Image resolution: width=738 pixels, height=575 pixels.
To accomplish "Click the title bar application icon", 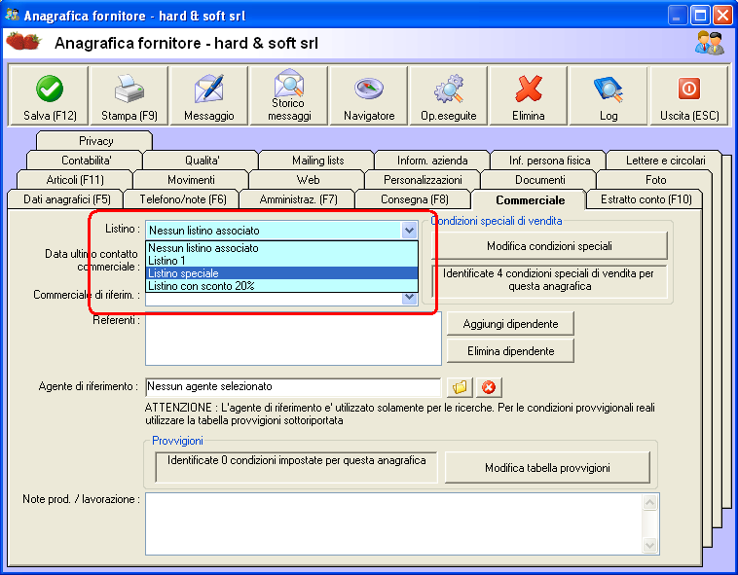I will (x=12, y=15).
